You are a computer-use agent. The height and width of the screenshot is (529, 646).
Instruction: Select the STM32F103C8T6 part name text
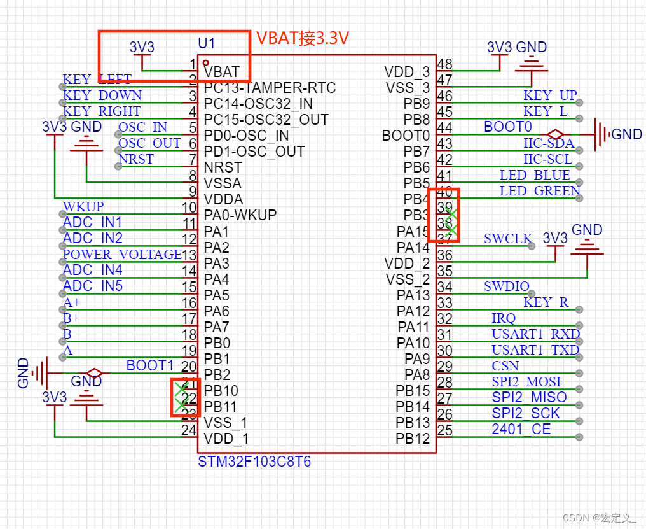point(254,462)
